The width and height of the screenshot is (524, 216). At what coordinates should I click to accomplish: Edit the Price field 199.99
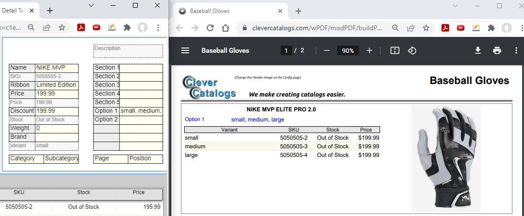pos(57,94)
